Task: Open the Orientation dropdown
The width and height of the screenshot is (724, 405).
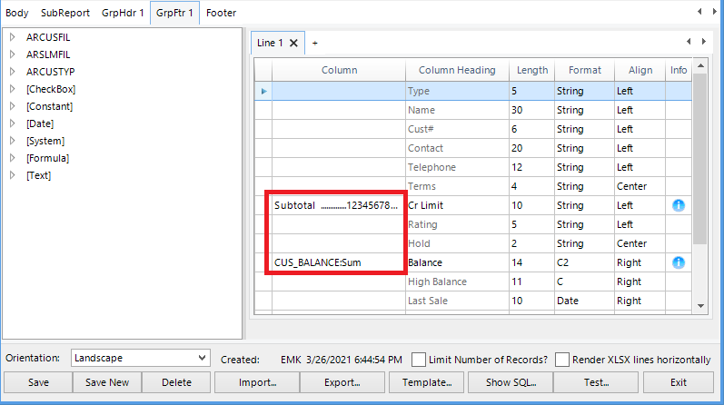Action: click(x=201, y=359)
